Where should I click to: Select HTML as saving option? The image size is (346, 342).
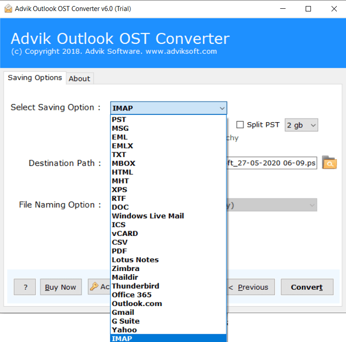pyautogui.click(x=168, y=172)
